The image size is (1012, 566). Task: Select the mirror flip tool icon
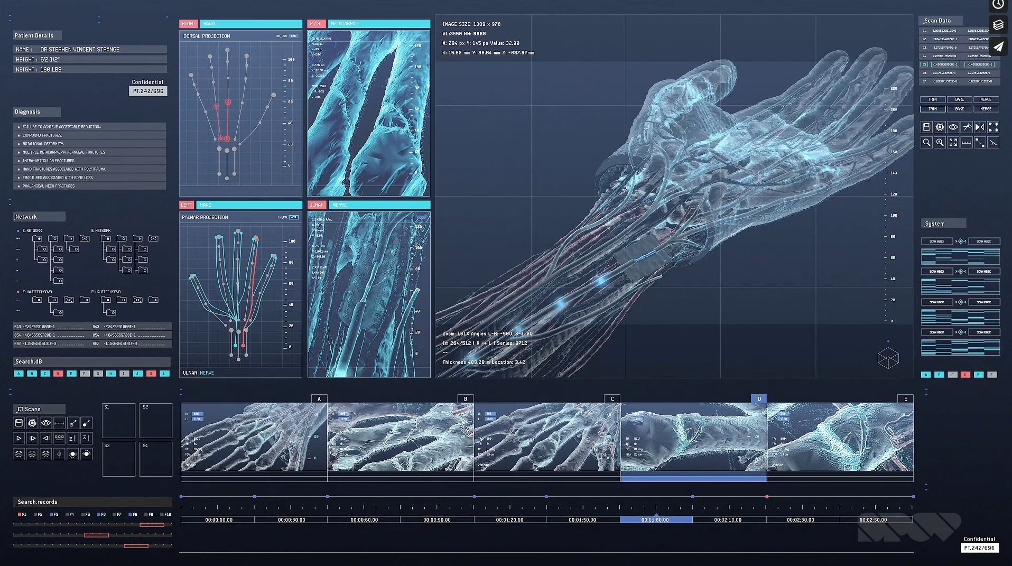[980, 127]
